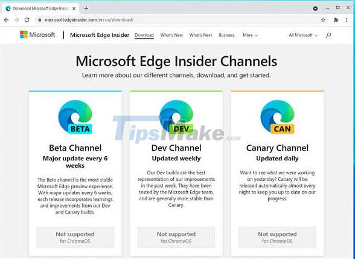
Task: Click the browser forward arrow
Action: tap(16, 20)
